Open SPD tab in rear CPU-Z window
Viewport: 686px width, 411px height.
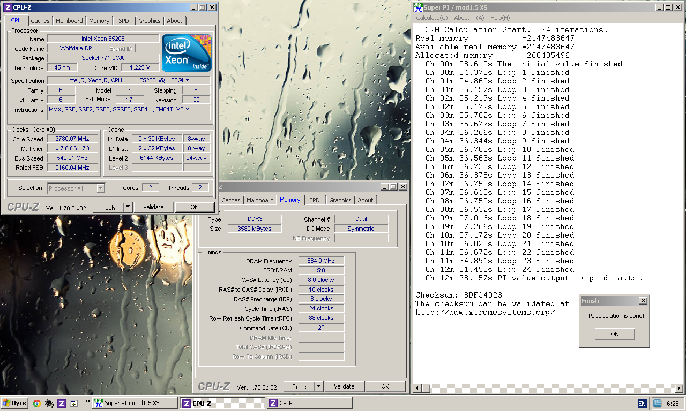315,200
